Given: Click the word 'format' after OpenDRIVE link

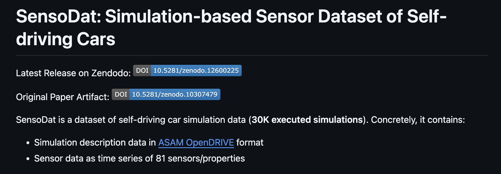Looking at the screenshot, I should point(250,142).
